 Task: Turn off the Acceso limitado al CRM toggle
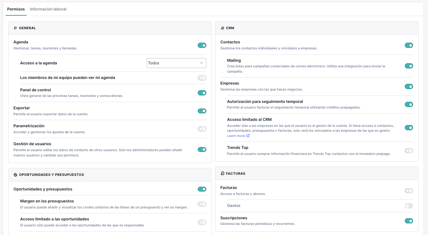[x=409, y=128]
